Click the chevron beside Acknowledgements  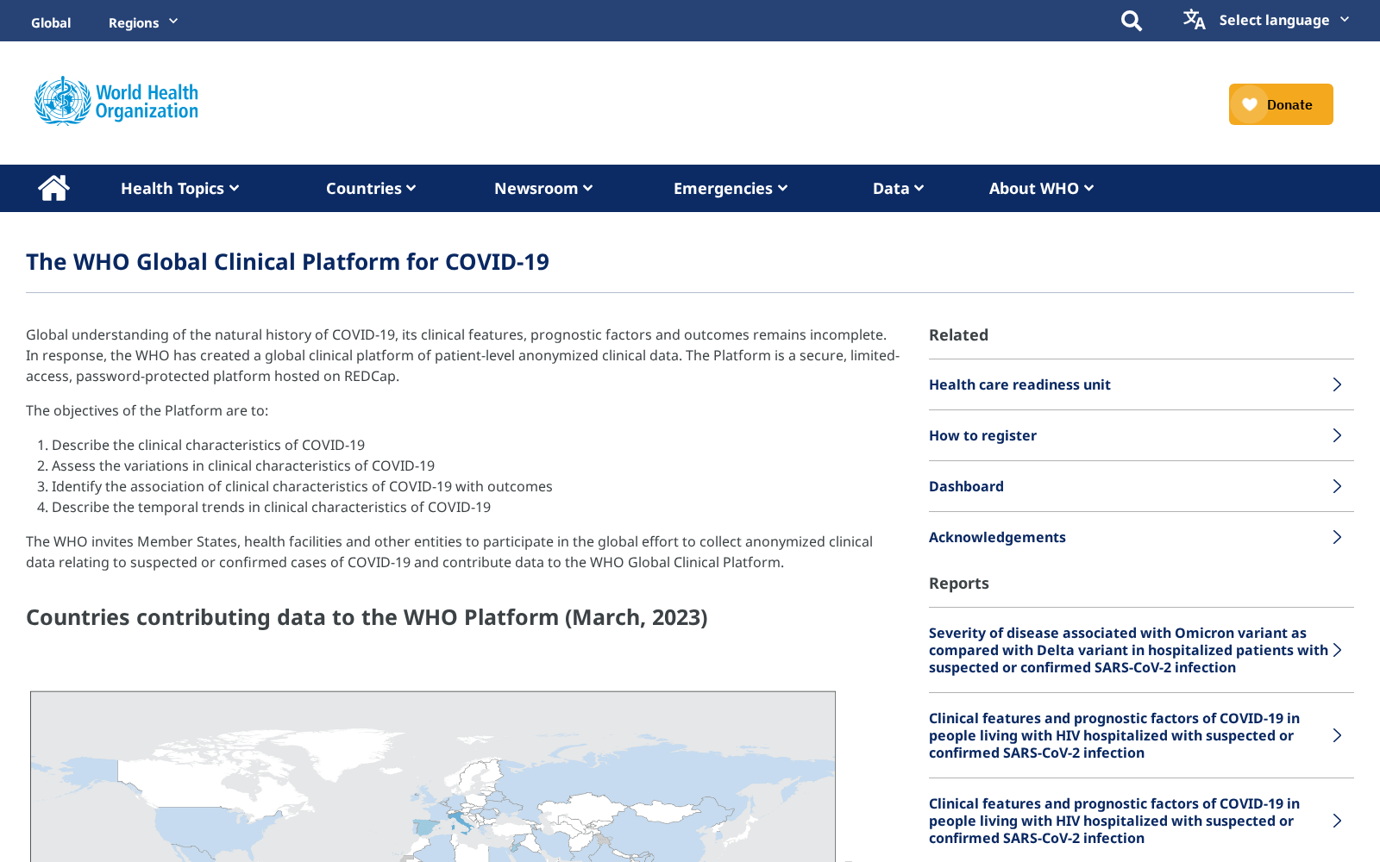coord(1337,537)
